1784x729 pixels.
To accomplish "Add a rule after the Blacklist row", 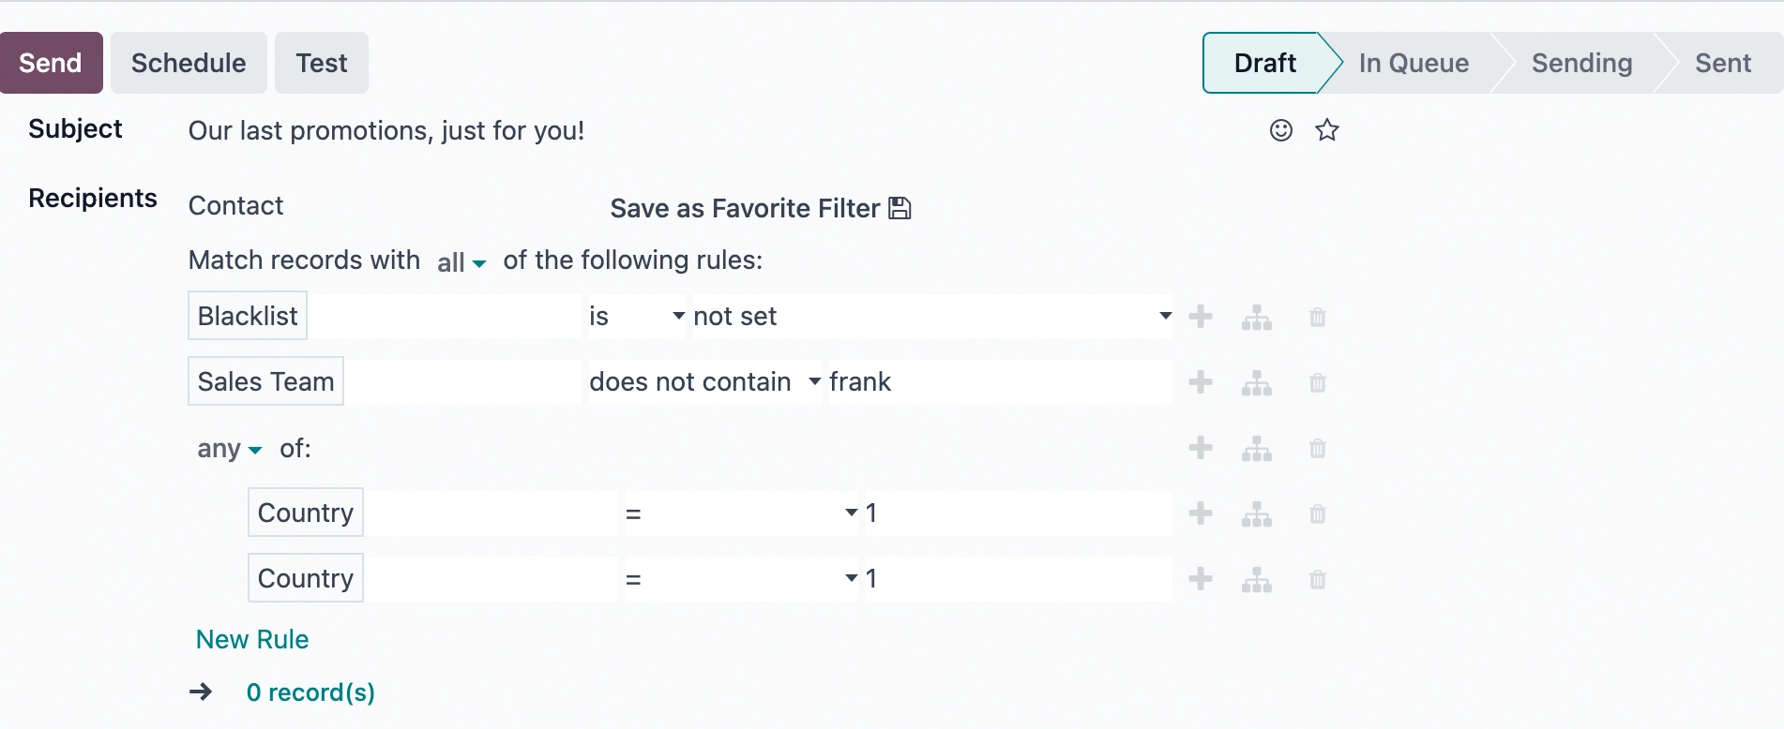I will click(x=1201, y=317).
